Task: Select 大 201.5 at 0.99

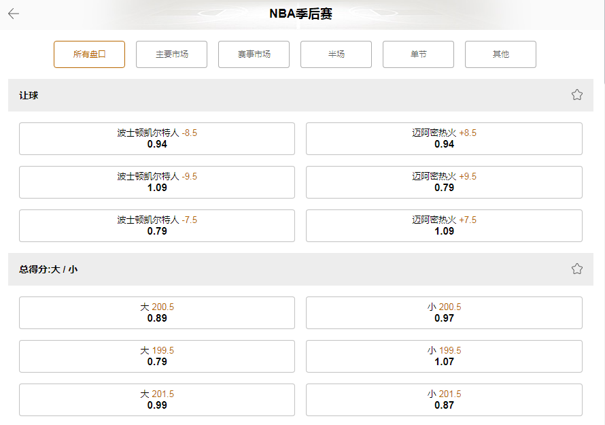Action: coord(156,399)
